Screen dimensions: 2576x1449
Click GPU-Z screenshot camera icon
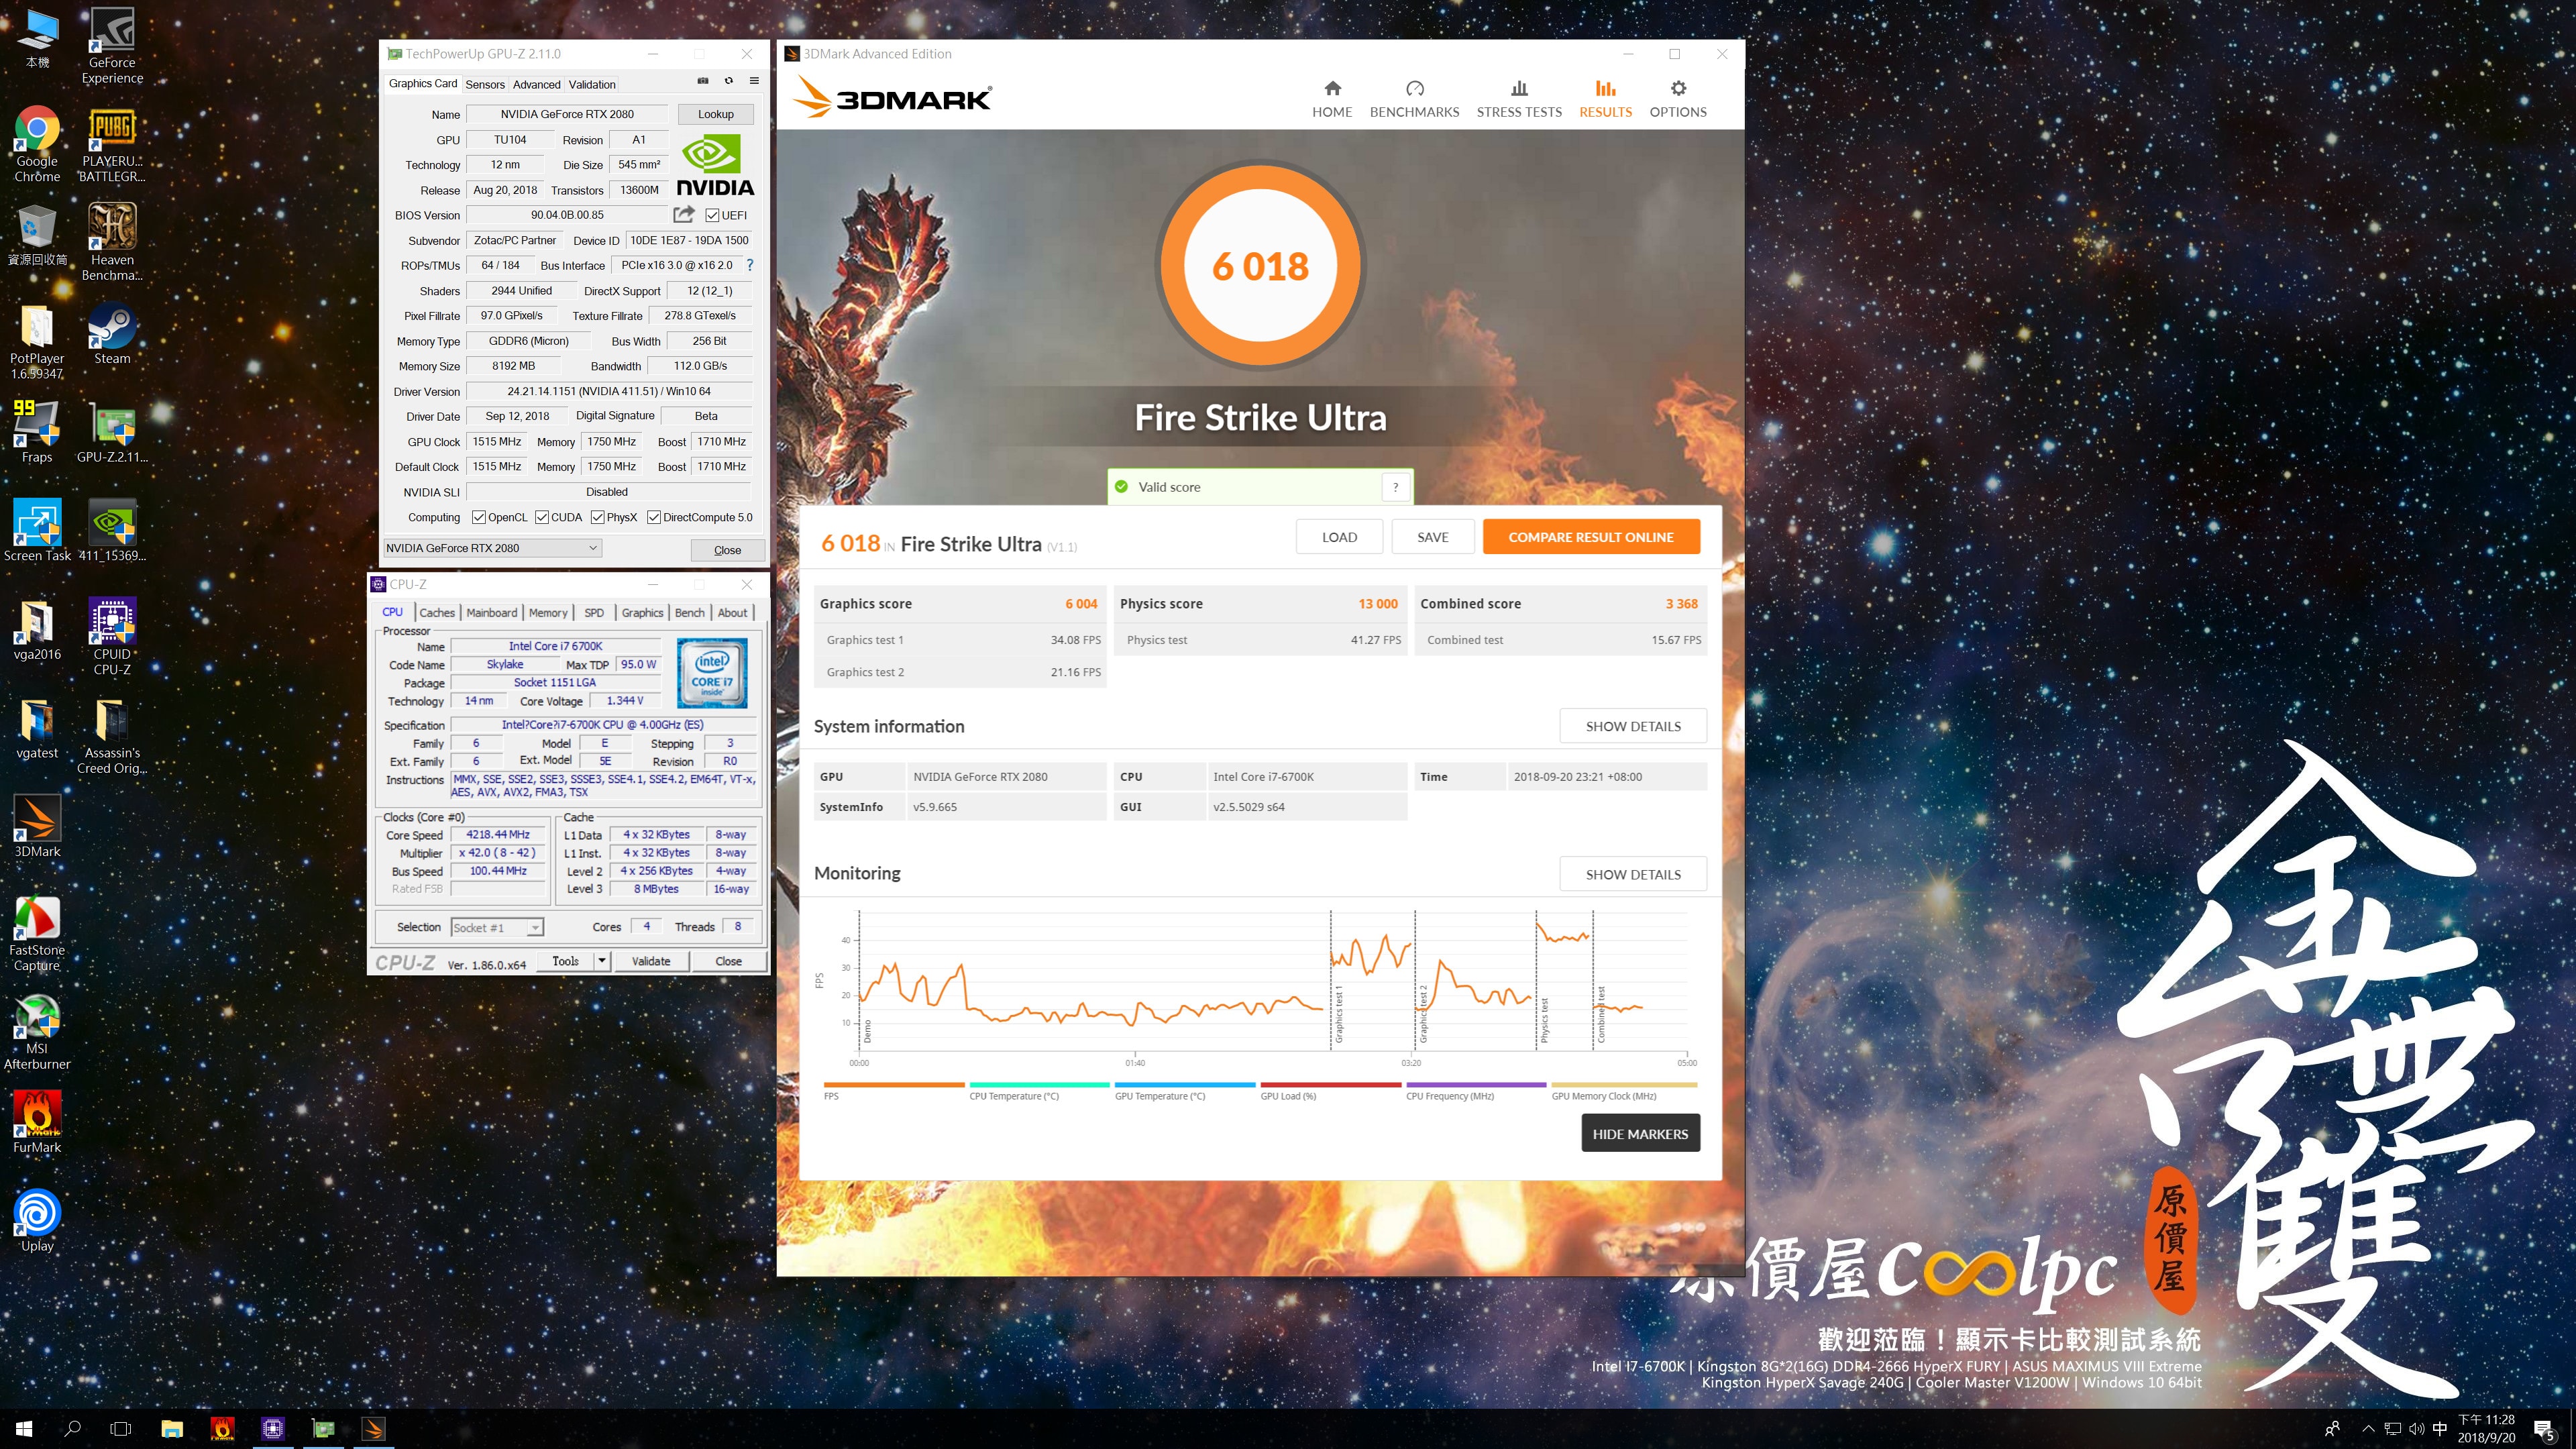[x=702, y=81]
